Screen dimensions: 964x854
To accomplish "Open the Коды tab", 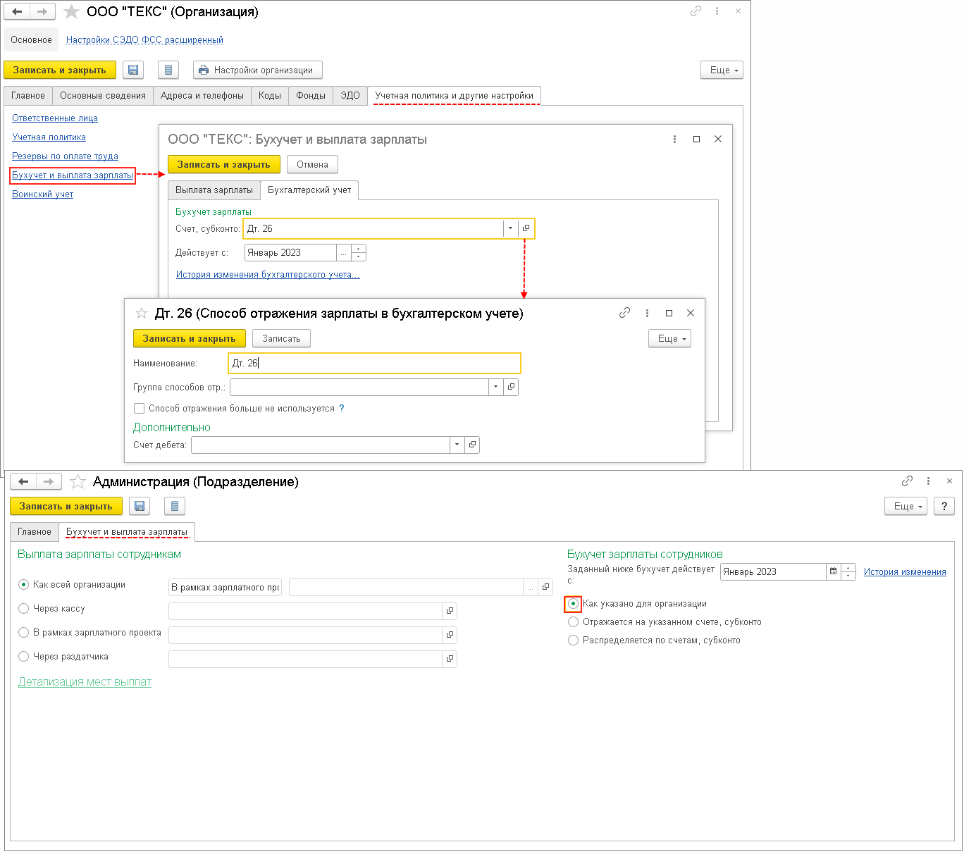I will coord(270,96).
